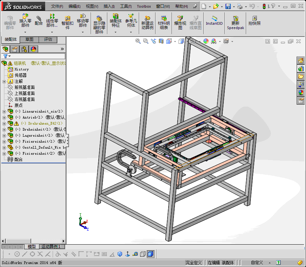306x267 pixels.
Task: Expand the Lagereinheit<1> tree node
Action: [x=4, y=136]
